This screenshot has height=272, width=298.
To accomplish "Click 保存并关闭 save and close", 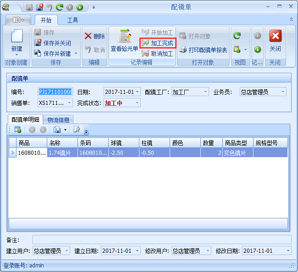I will [53, 43].
